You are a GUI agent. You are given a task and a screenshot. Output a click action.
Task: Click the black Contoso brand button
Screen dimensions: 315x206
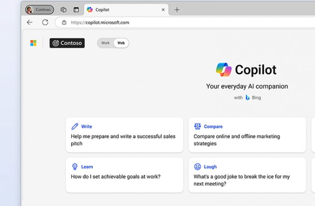(x=67, y=43)
